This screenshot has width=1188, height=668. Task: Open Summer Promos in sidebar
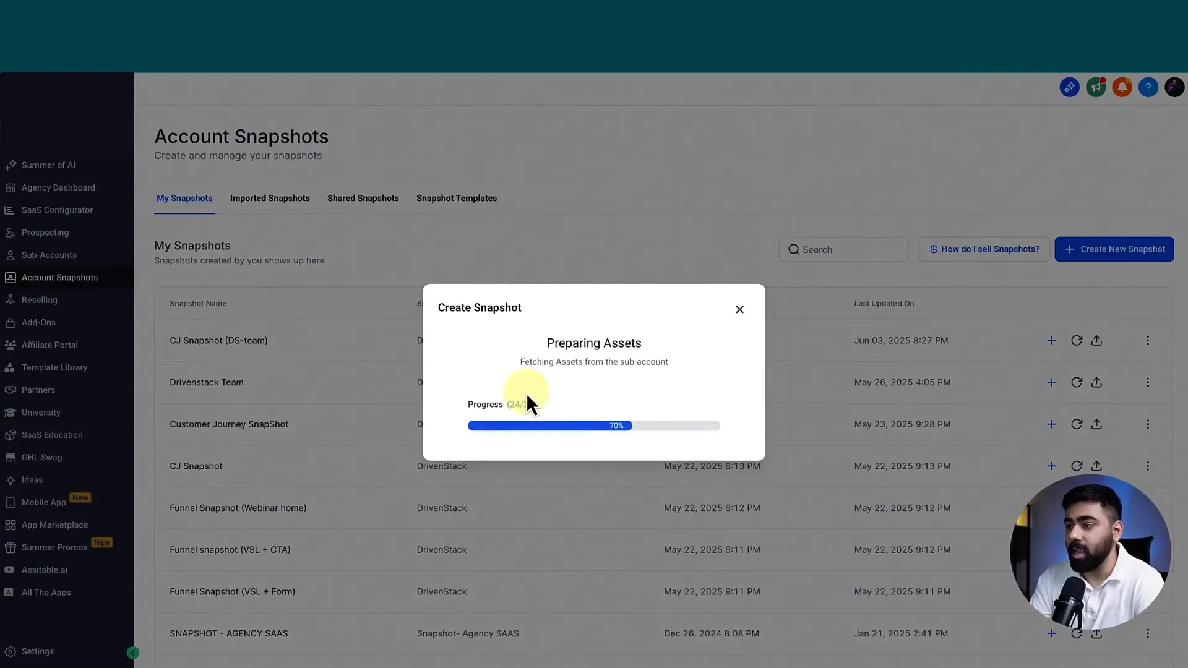(54, 547)
